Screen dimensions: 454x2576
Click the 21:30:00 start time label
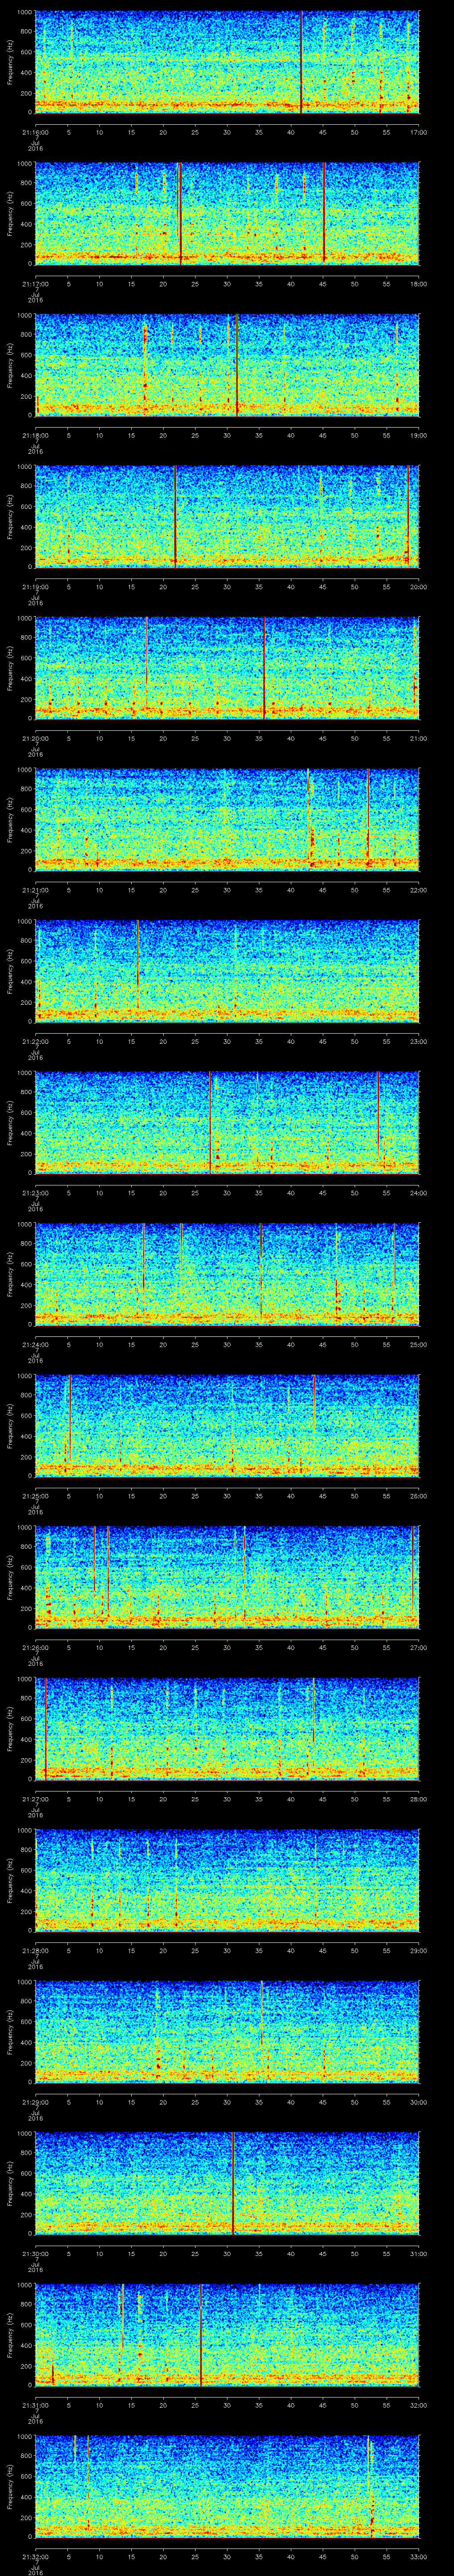pyautogui.click(x=35, y=2254)
